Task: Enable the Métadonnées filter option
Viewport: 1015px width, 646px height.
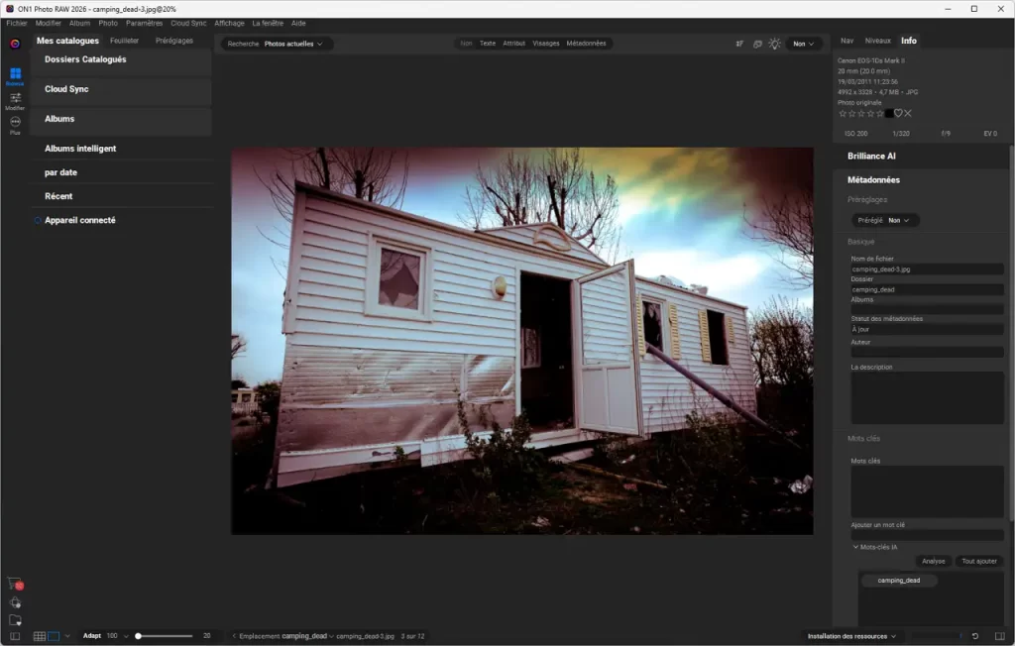Action: pos(586,44)
